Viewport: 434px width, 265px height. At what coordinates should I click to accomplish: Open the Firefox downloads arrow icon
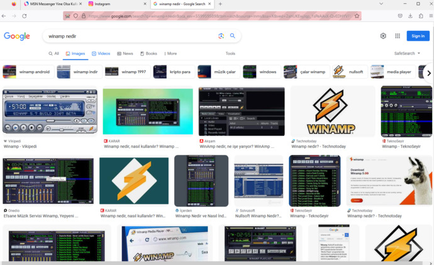click(410, 16)
